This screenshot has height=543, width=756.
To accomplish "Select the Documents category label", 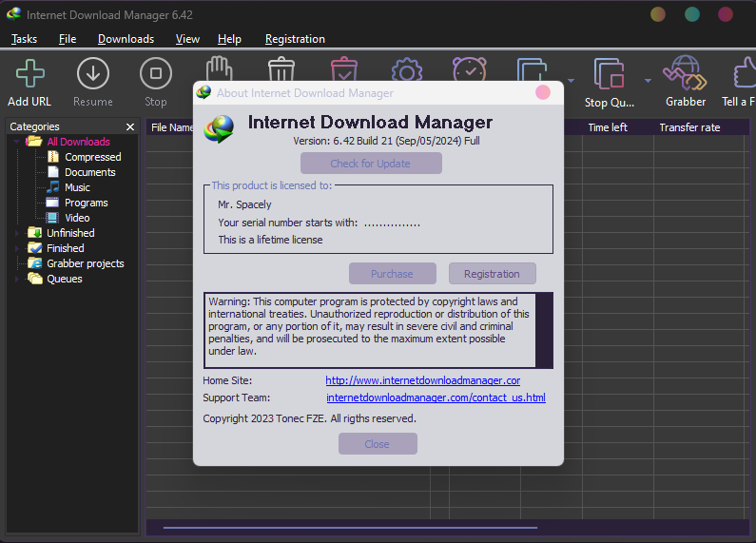I will tap(90, 172).
